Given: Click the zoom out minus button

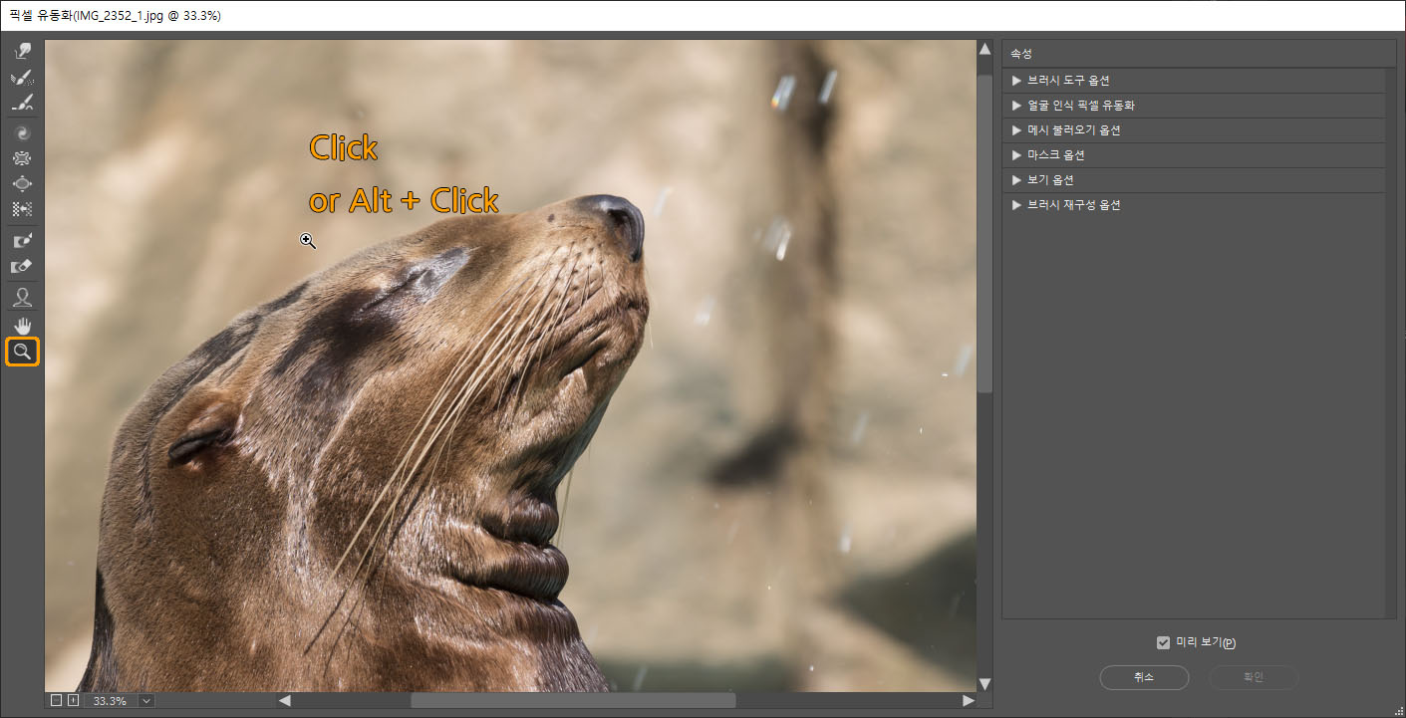Looking at the screenshot, I should (56, 701).
